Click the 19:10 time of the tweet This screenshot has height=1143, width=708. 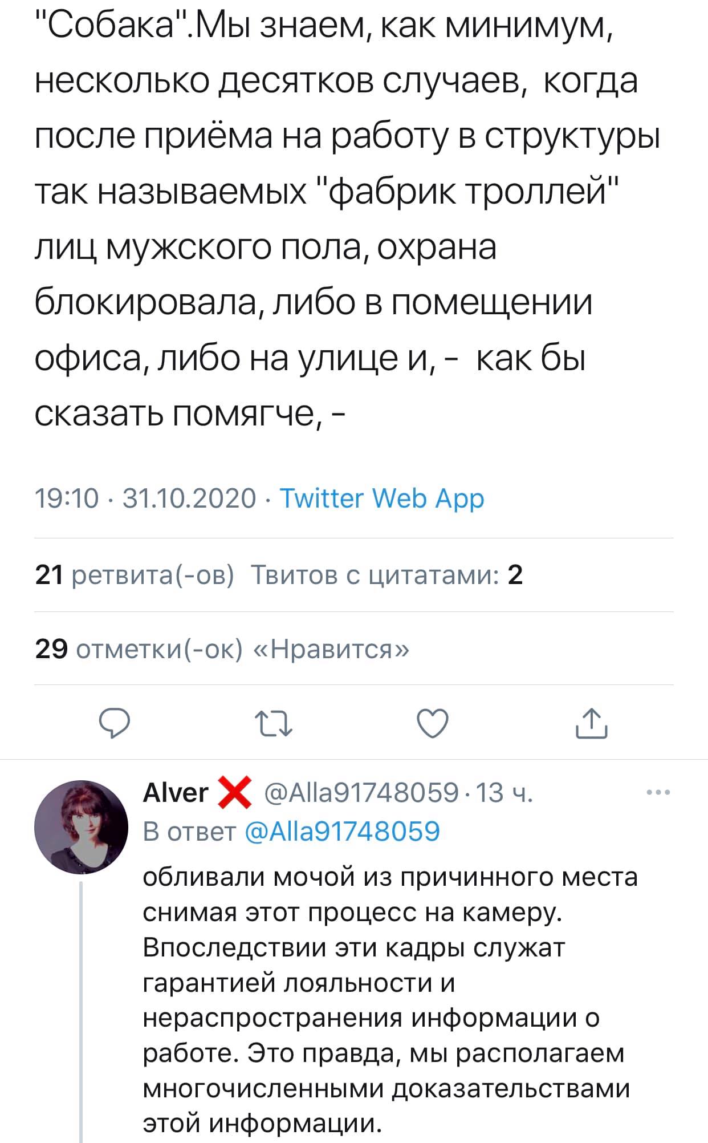click(67, 498)
